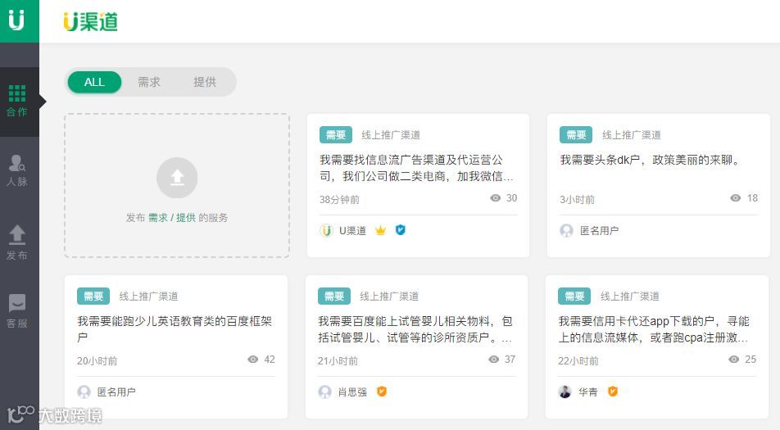The height and width of the screenshot is (430, 780).
Task: Click the 肖思强 username
Action: pos(352,392)
